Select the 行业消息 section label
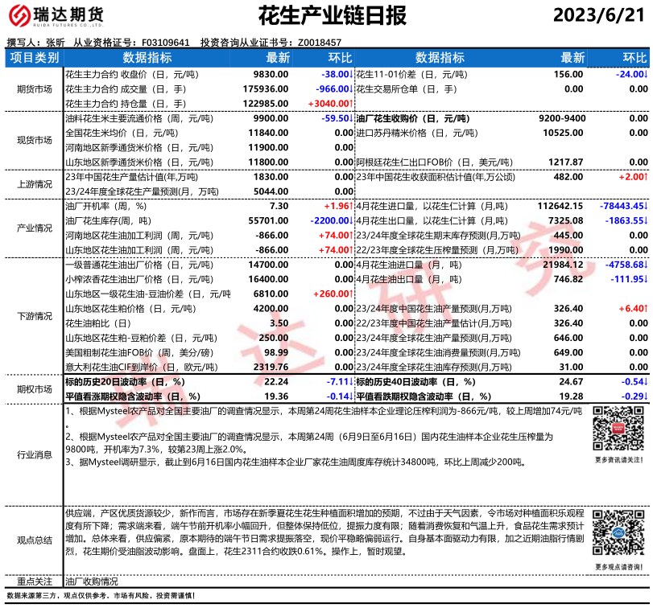Image resolution: width=653 pixels, height=608 pixels. [33, 454]
